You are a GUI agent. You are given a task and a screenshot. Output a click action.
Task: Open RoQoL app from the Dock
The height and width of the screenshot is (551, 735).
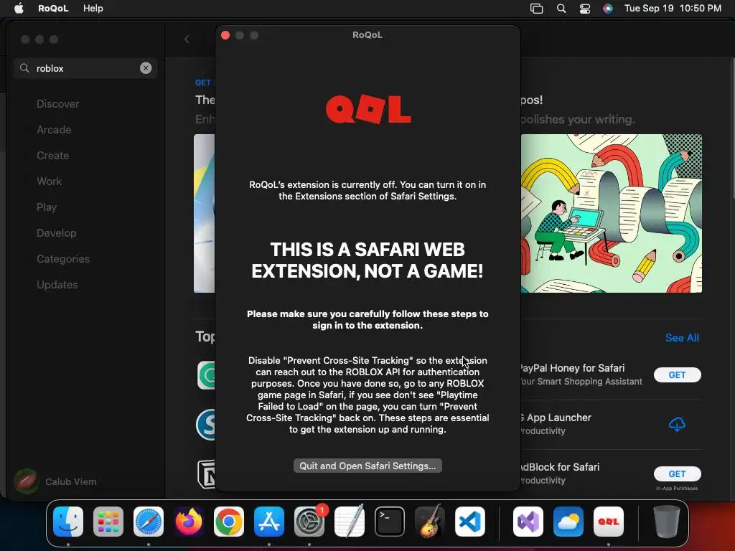pos(609,522)
